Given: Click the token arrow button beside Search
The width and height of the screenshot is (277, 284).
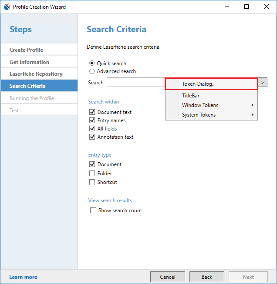Looking at the screenshot, I should point(263,83).
